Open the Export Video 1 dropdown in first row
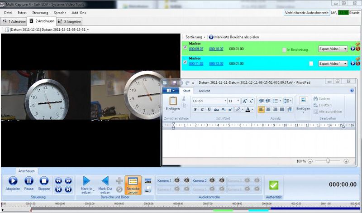362x213 pixels. coord(333,49)
